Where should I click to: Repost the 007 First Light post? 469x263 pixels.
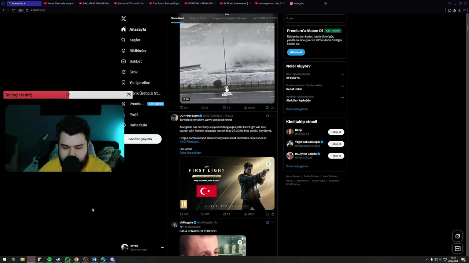pyautogui.click(x=205, y=214)
